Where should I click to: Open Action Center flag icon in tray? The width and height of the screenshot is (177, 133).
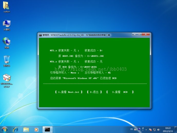[150, 130]
